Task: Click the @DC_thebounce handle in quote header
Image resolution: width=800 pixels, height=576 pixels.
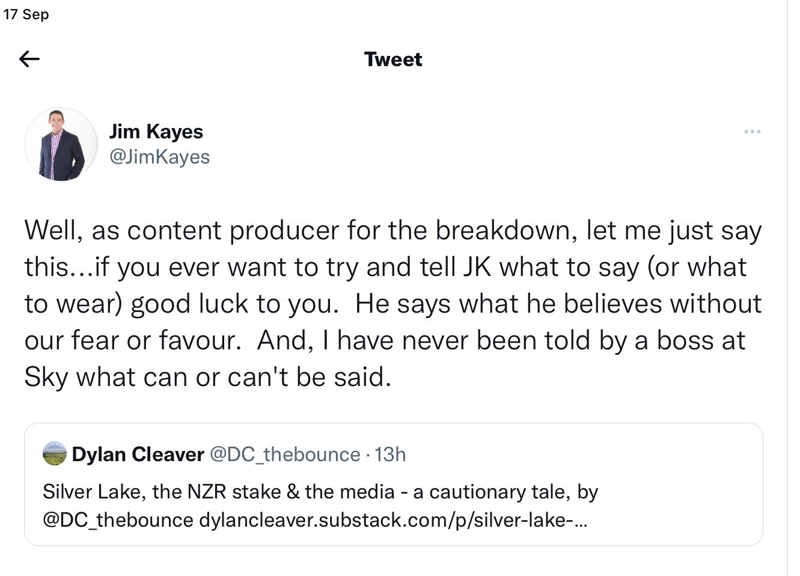Action: pyautogui.click(x=284, y=454)
